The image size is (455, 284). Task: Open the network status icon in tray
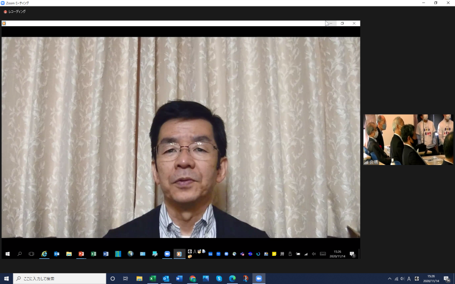tap(396, 279)
